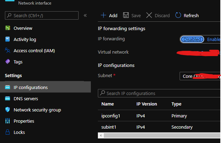The height and width of the screenshot is (143, 221).
Task: Click the Locks padlock icon
Action: pos(7,132)
